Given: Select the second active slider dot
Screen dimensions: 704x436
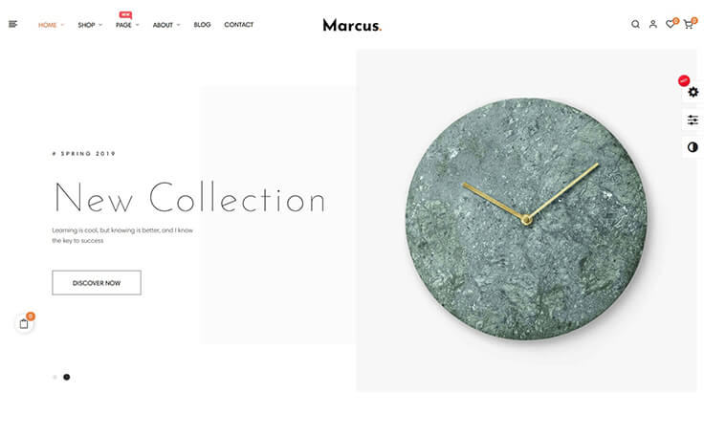Looking at the screenshot, I should (x=66, y=377).
